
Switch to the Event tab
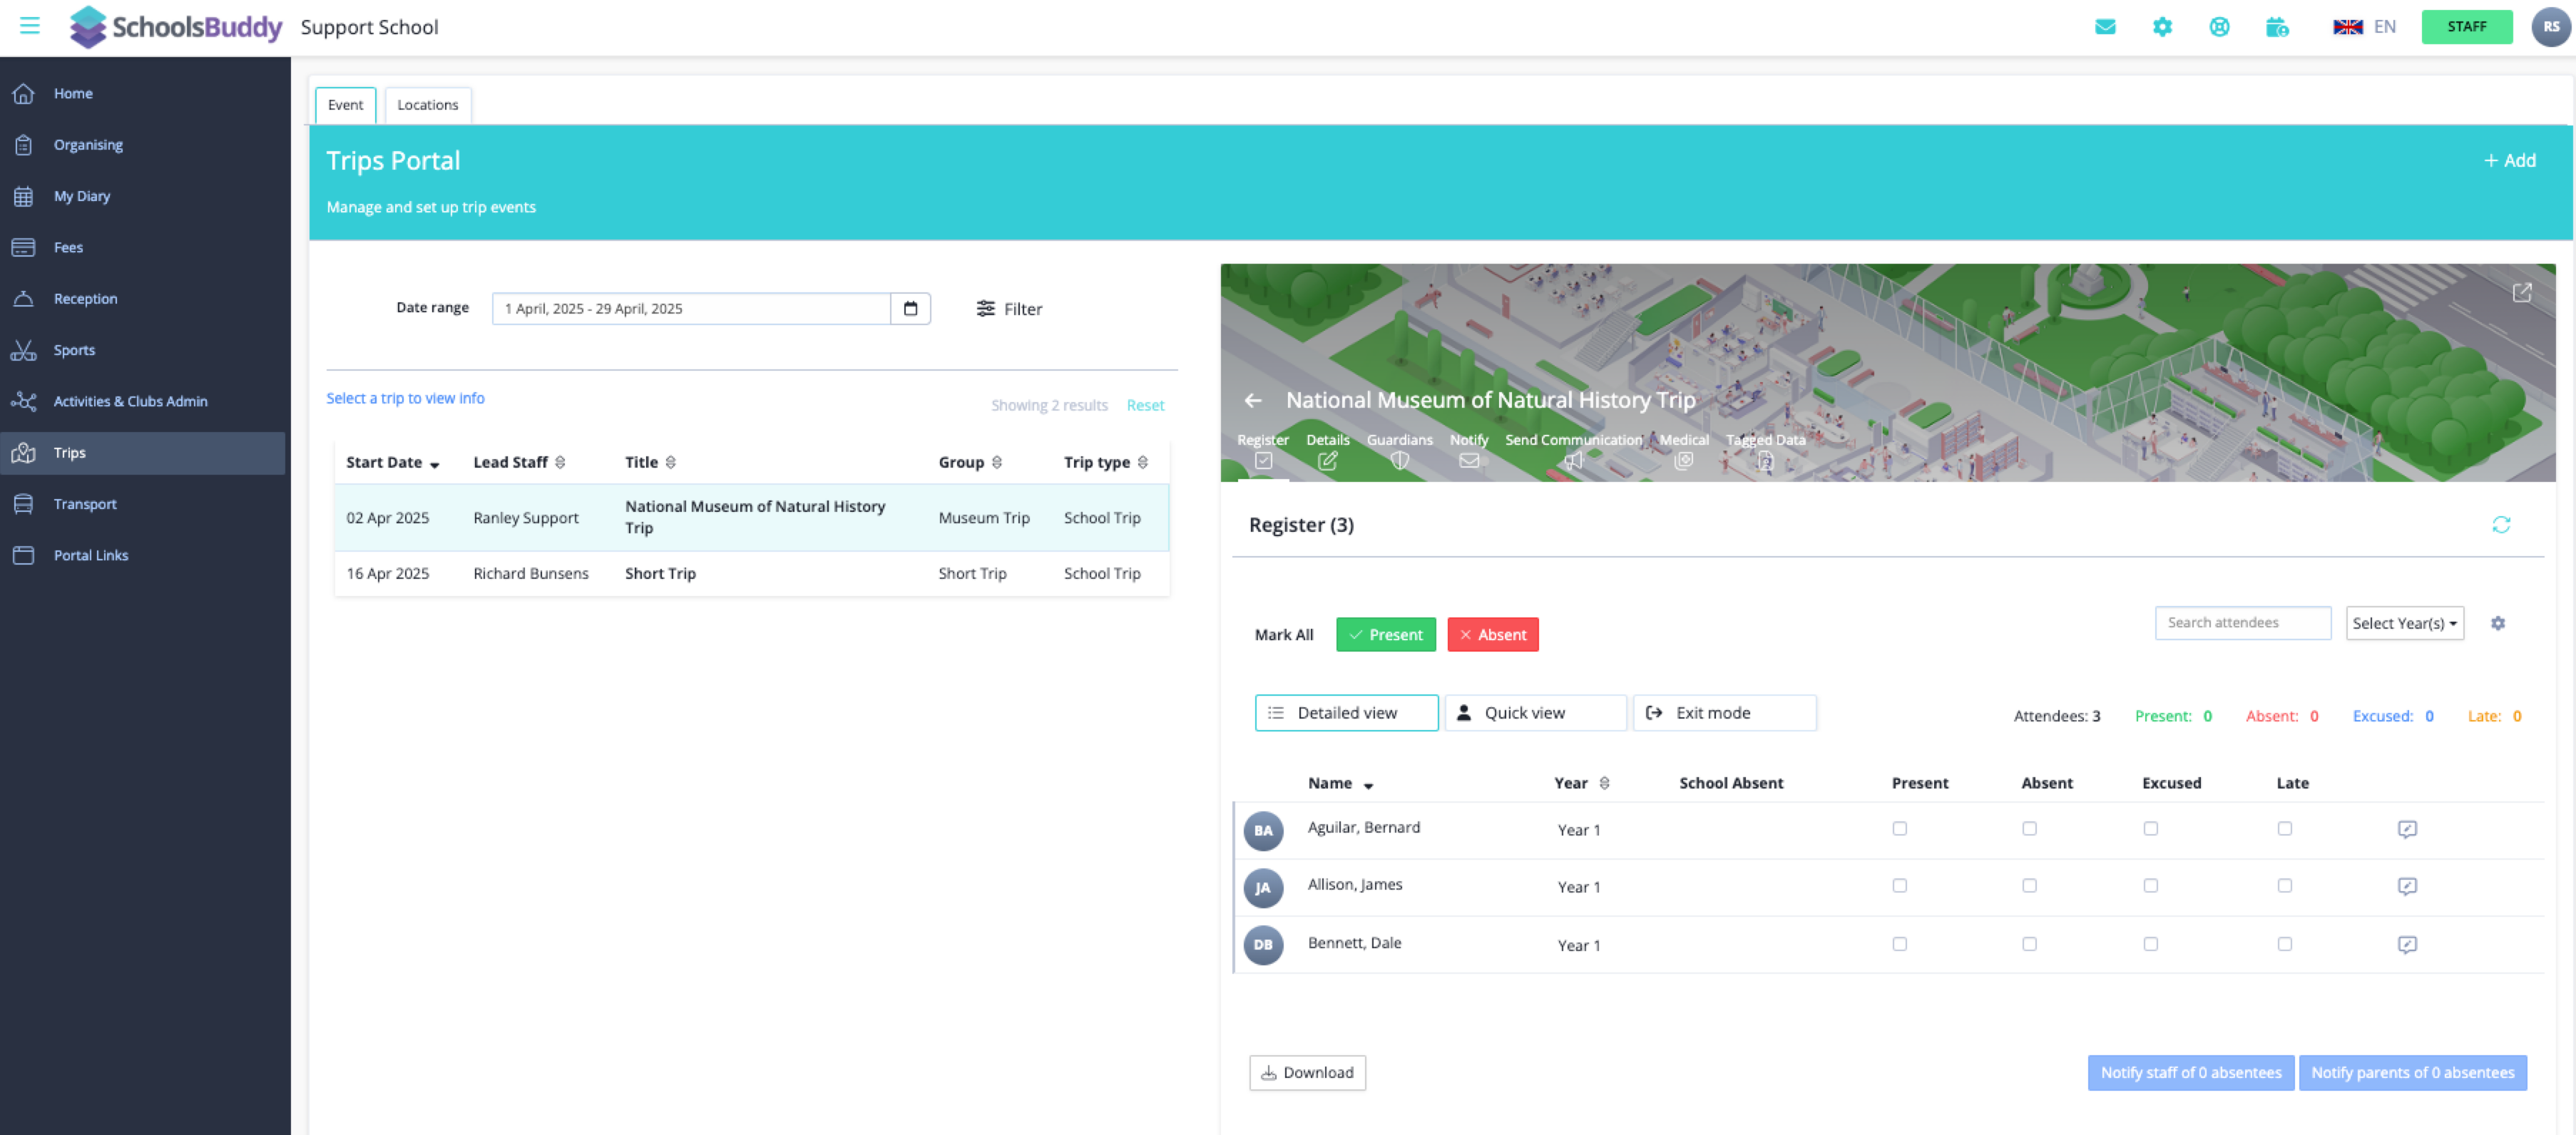click(345, 105)
